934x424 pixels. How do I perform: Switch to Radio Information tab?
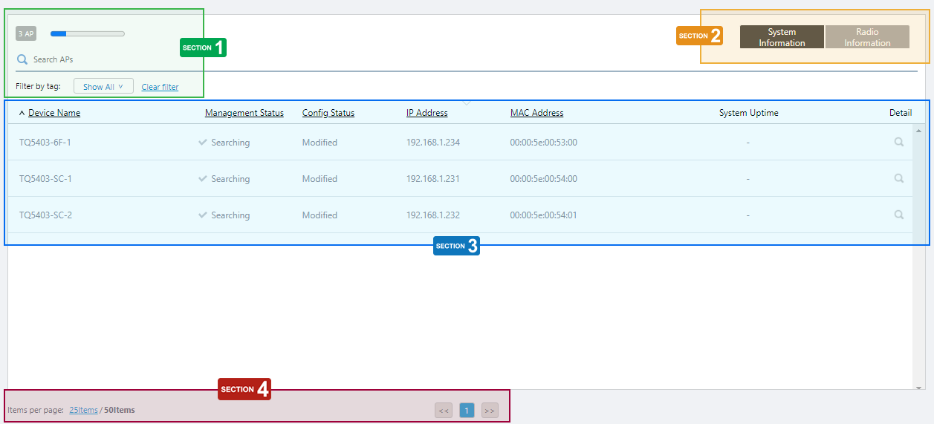867,37
